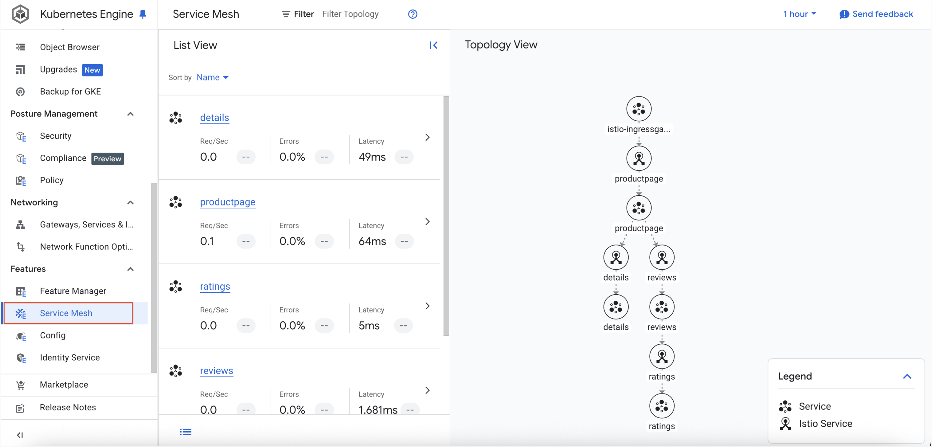Open Identity Service in the sidebar
932x447 pixels.
pyautogui.click(x=70, y=357)
